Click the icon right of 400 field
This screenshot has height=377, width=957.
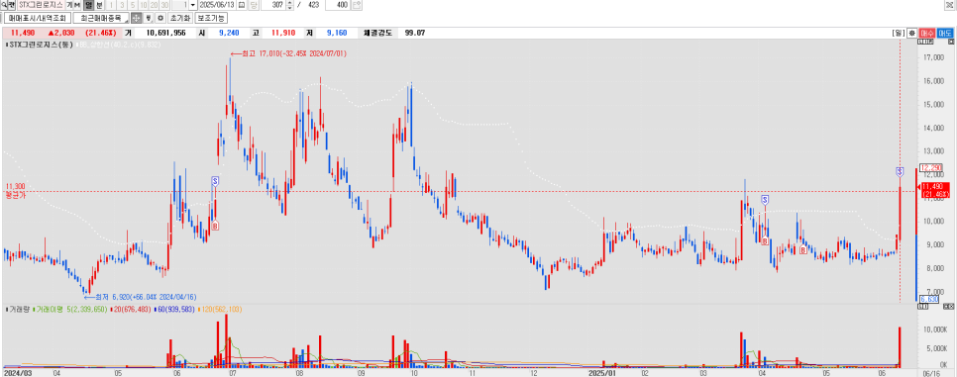(357, 5)
